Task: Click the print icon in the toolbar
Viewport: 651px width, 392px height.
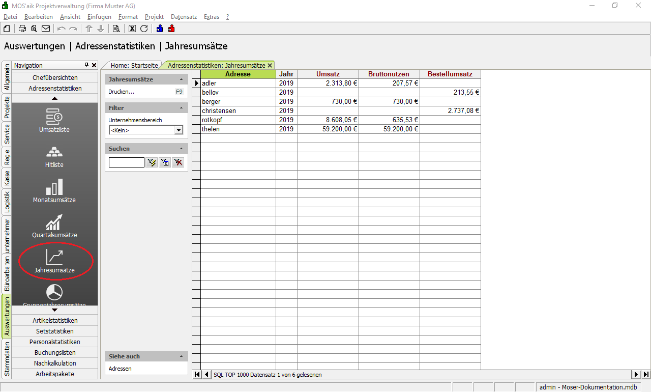Action: pos(22,29)
